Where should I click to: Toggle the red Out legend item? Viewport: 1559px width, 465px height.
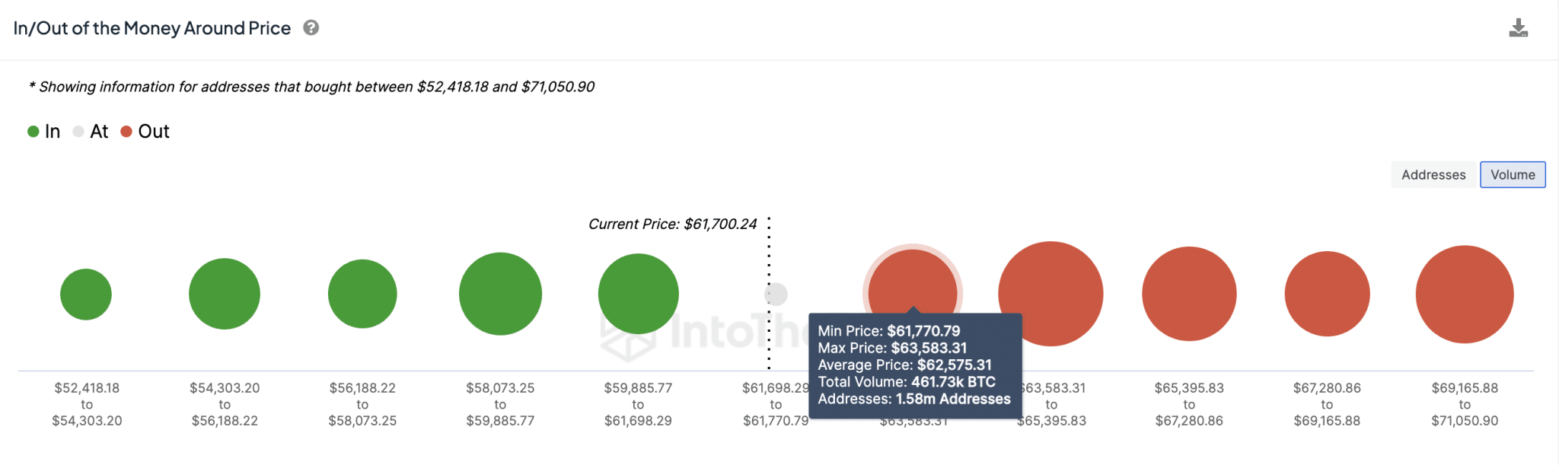coord(145,132)
